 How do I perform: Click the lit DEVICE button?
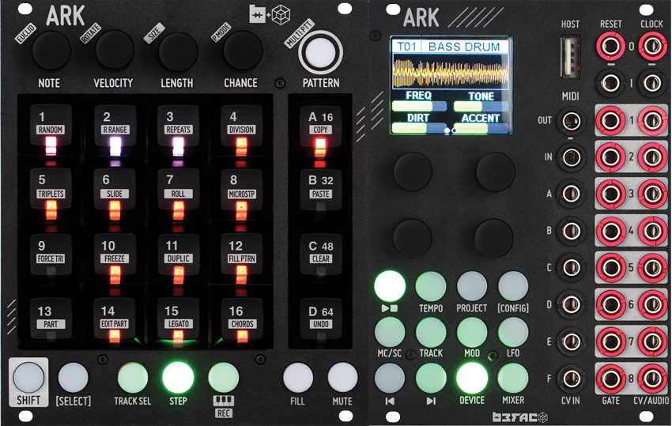coord(472,378)
